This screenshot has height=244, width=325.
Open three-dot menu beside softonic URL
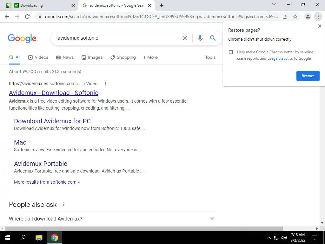[x=105, y=84]
